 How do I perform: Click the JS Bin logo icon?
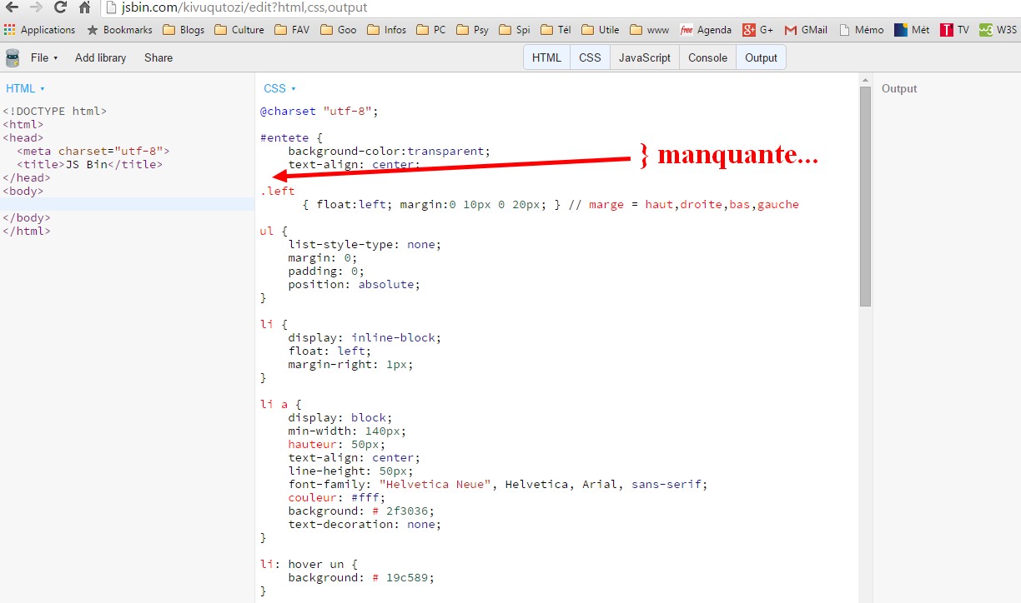tap(12, 57)
